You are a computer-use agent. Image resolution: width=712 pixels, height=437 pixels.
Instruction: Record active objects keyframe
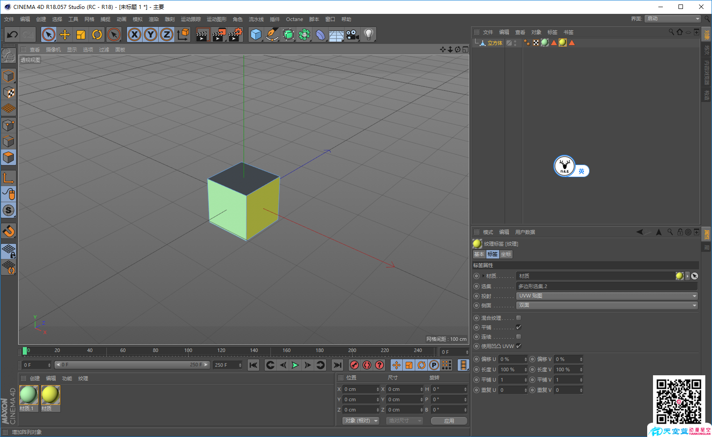tap(354, 365)
